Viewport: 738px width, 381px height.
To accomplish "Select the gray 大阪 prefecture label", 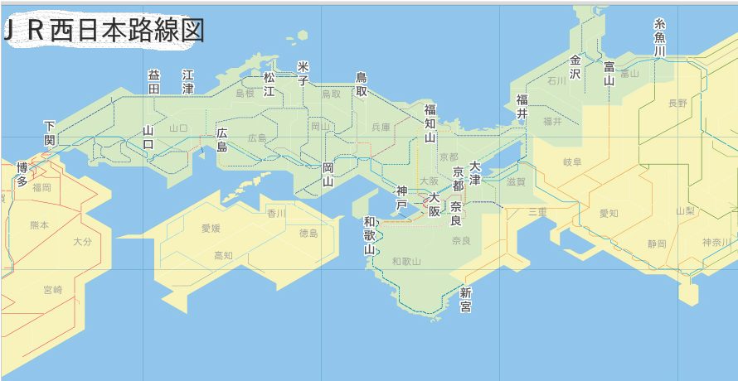I will (430, 181).
